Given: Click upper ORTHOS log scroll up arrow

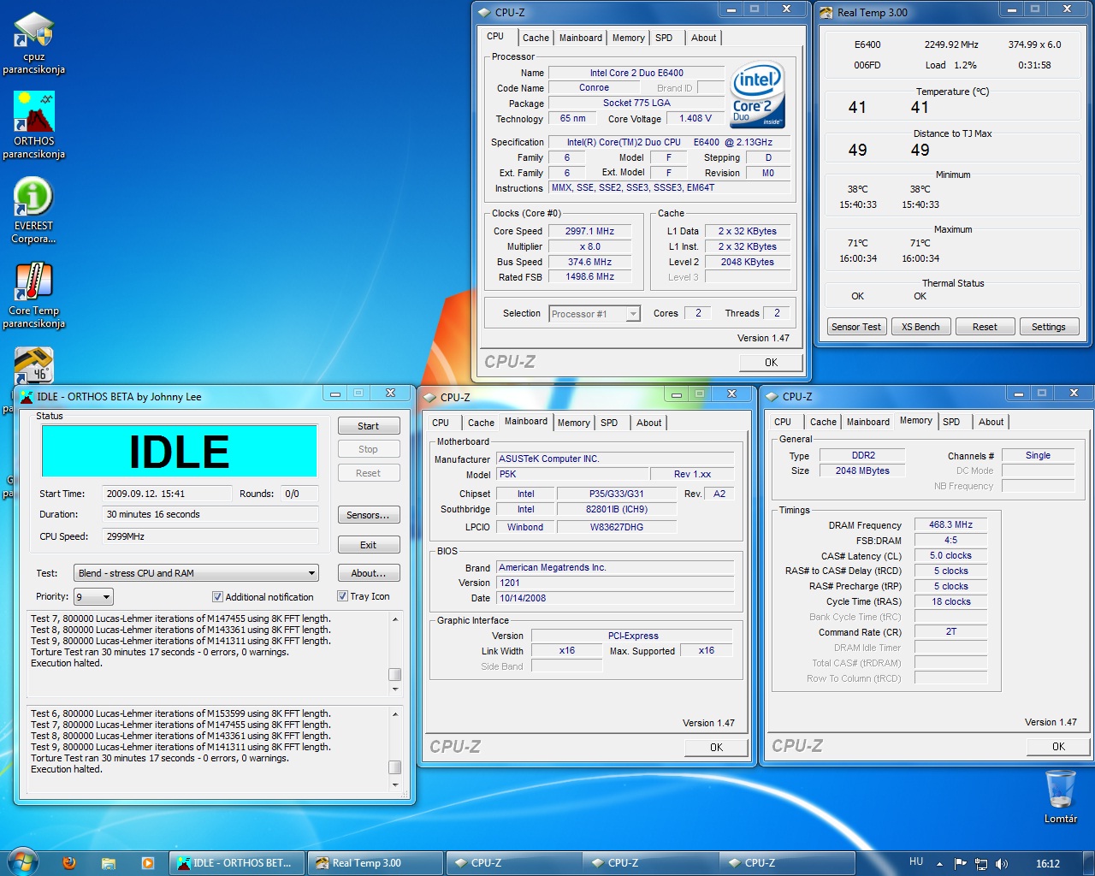Looking at the screenshot, I should pos(394,619).
